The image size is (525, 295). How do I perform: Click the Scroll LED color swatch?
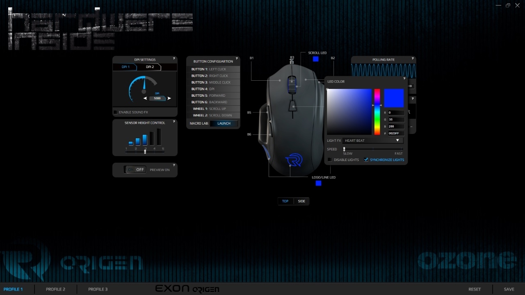tap(315, 59)
